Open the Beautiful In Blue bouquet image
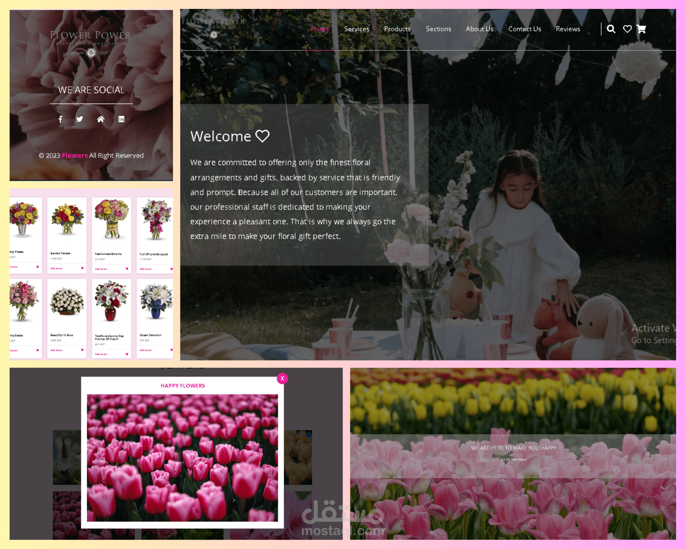The height and width of the screenshot is (549, 686). 67,301
